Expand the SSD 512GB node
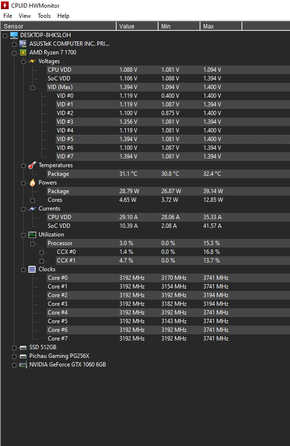290x446 pixels. tap(14, 348)
